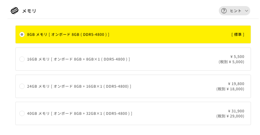Click the 8GB オンボード DDR5-4800 label
The width and height of the screenshot is (260, 135).
(68, 34)
